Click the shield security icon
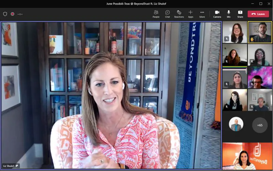 click(5, 14)
